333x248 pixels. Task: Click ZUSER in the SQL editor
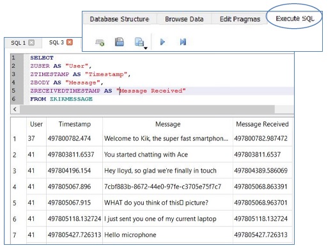[x=40, y=66]
